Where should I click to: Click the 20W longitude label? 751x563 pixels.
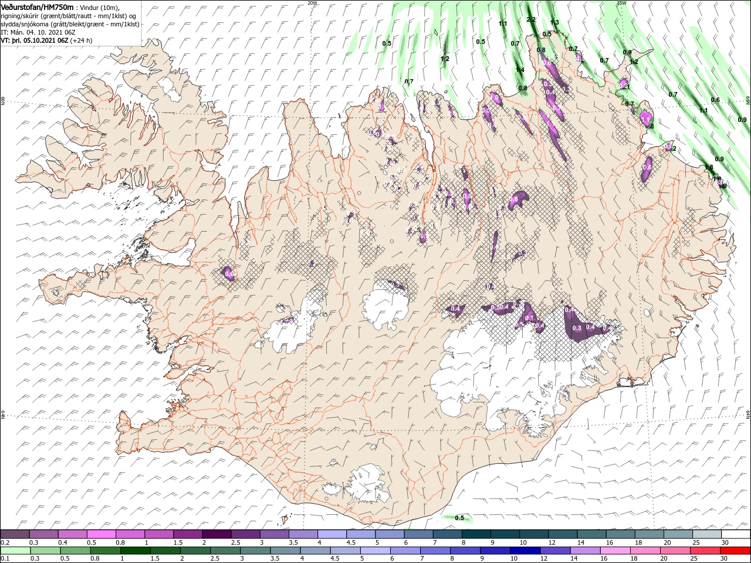click(312, 3)
